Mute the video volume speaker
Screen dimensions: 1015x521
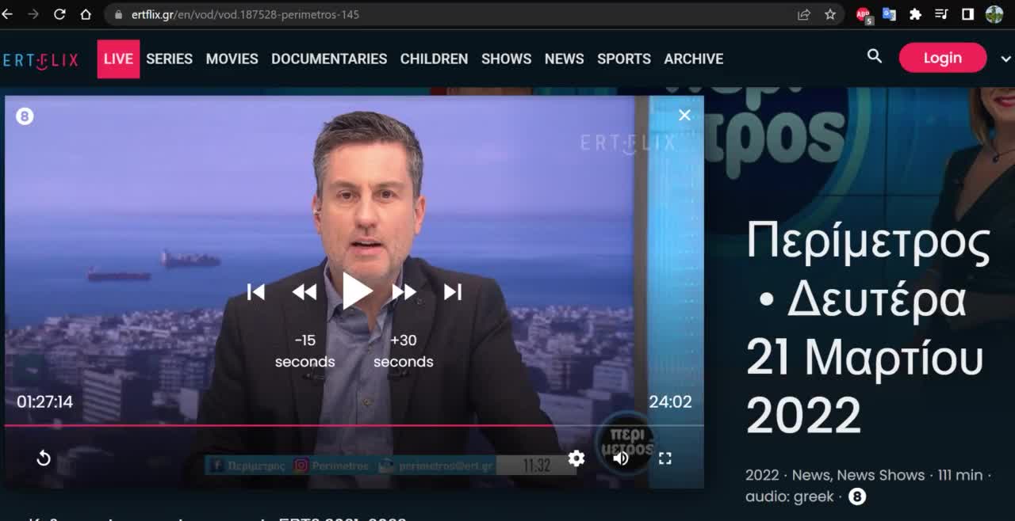pos(621,458)
